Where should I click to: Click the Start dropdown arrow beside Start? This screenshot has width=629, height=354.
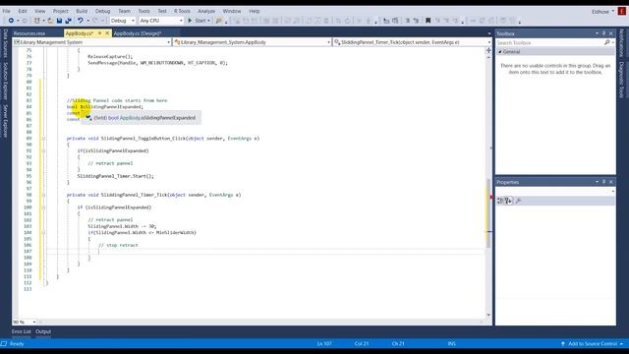[x=208, y=21]
